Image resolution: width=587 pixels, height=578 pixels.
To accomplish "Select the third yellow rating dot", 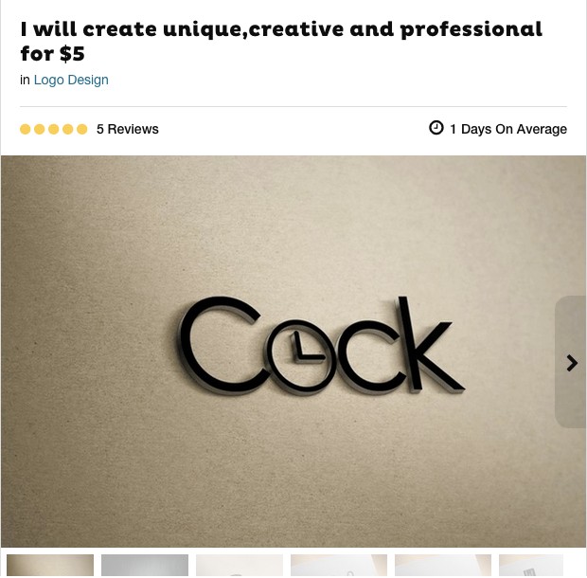I will [54, 129].
